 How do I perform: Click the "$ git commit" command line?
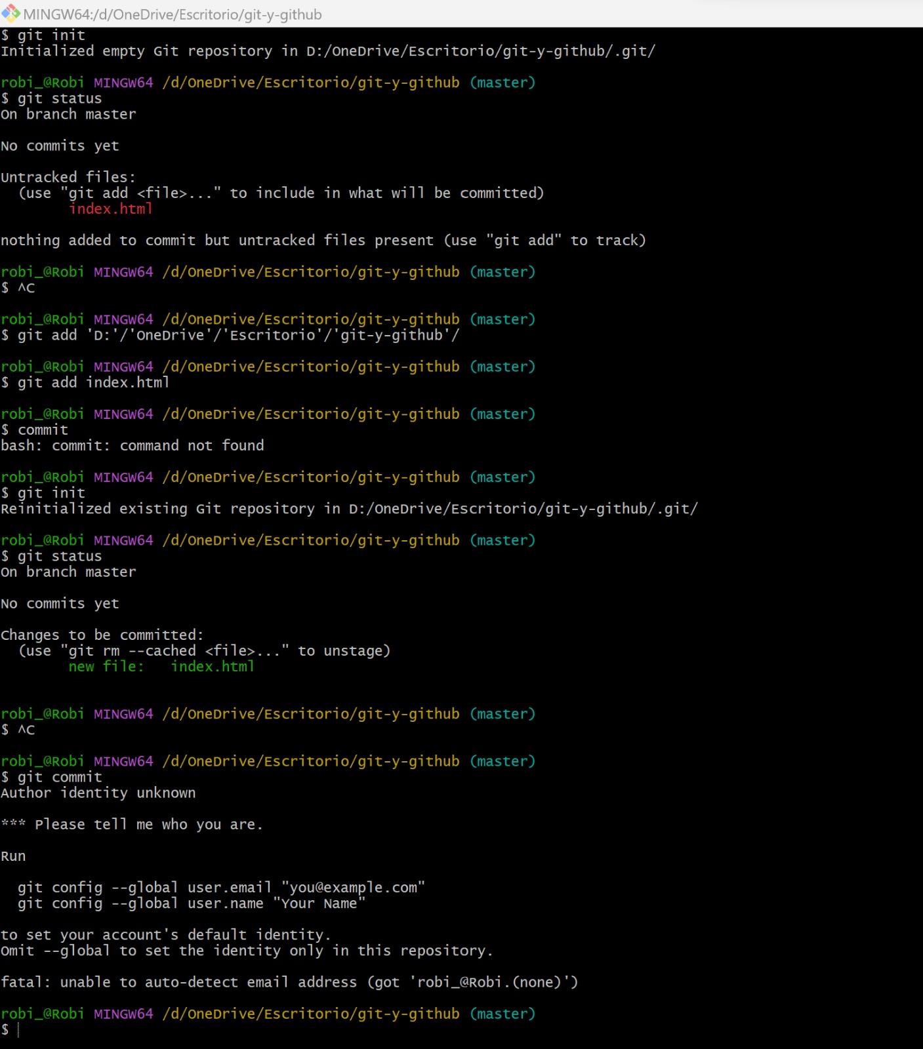52,777
